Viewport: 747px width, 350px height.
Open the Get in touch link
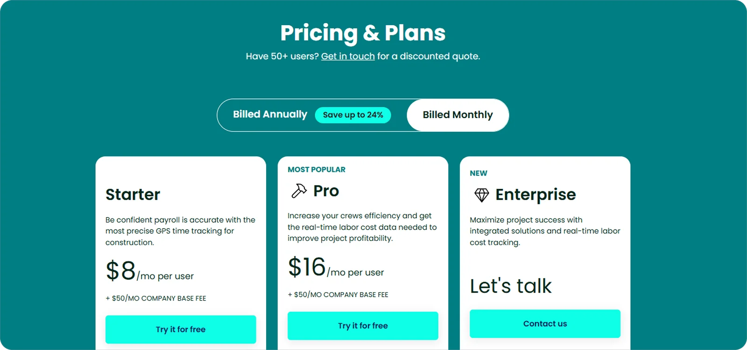coord(348,56)
